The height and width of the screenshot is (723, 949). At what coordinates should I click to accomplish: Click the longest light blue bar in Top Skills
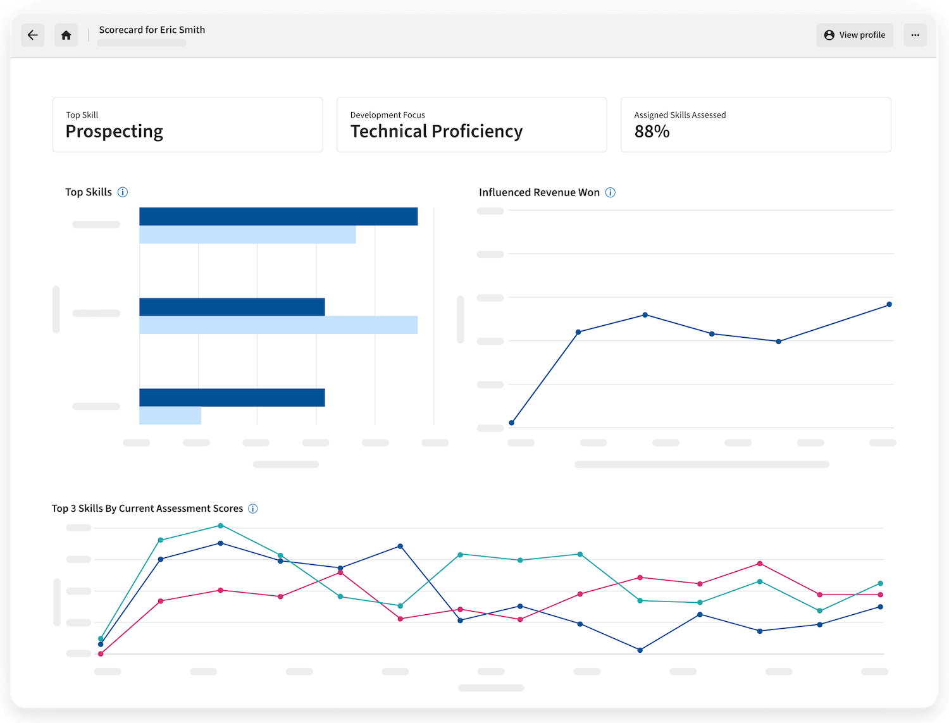point(278,325)
